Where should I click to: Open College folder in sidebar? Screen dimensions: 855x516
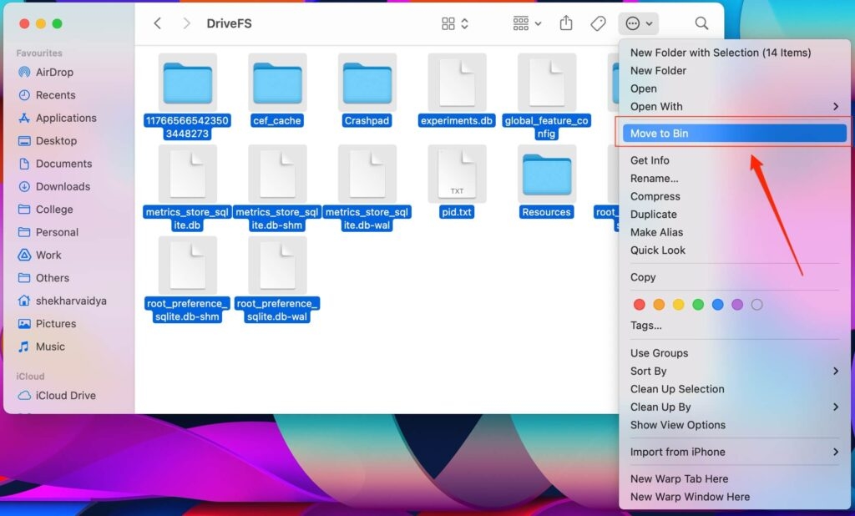[54, 210]
